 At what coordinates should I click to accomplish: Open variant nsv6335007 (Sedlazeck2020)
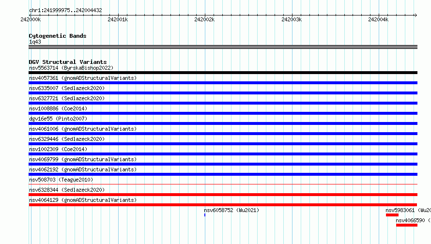point(67,88)
